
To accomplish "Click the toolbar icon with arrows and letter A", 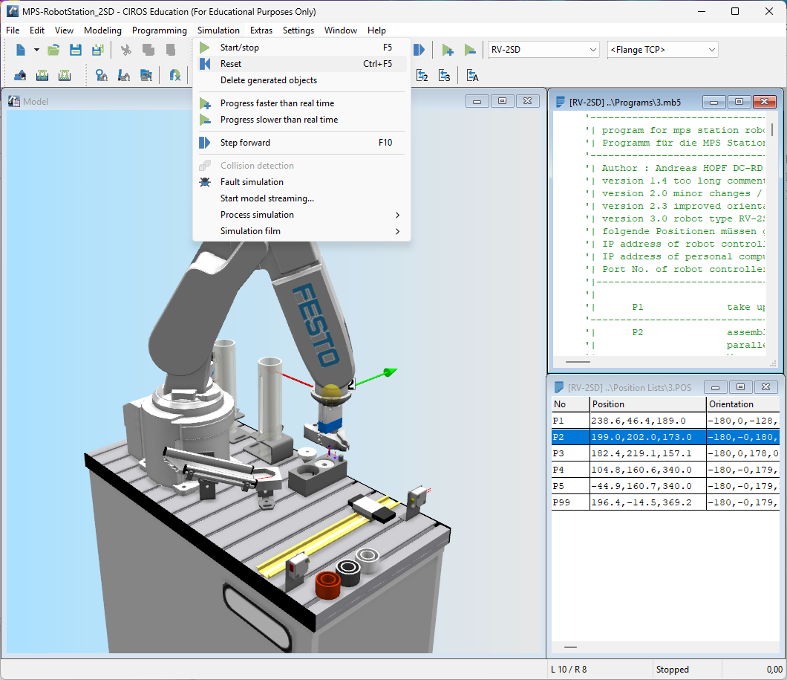I will tap(472, 76).
